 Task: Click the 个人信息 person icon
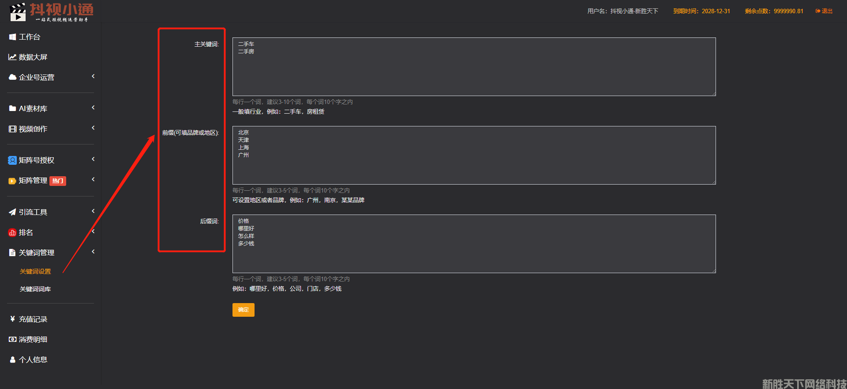12,359
